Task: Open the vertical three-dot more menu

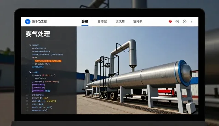Action: coord(192,22)
